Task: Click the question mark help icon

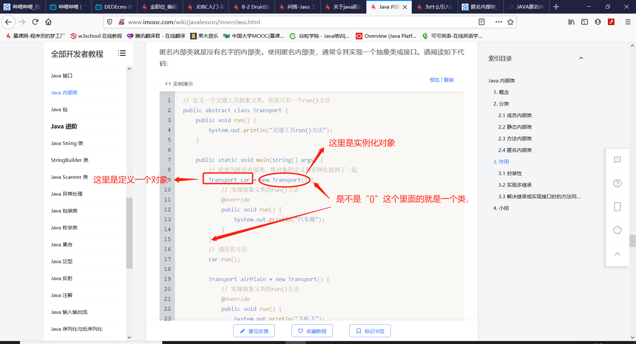Action: pyautogui.click(x=617, y=183)
